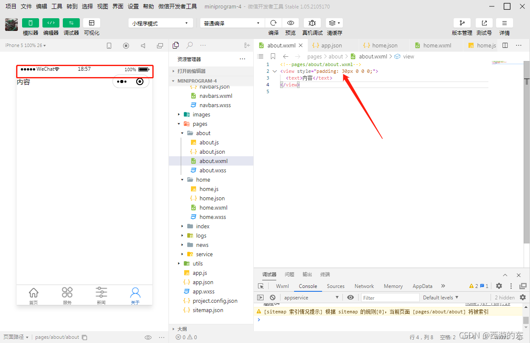Click the editor bookmark icon
The width and height of the screenshot is (530, 343).
[x=273, y=56]
